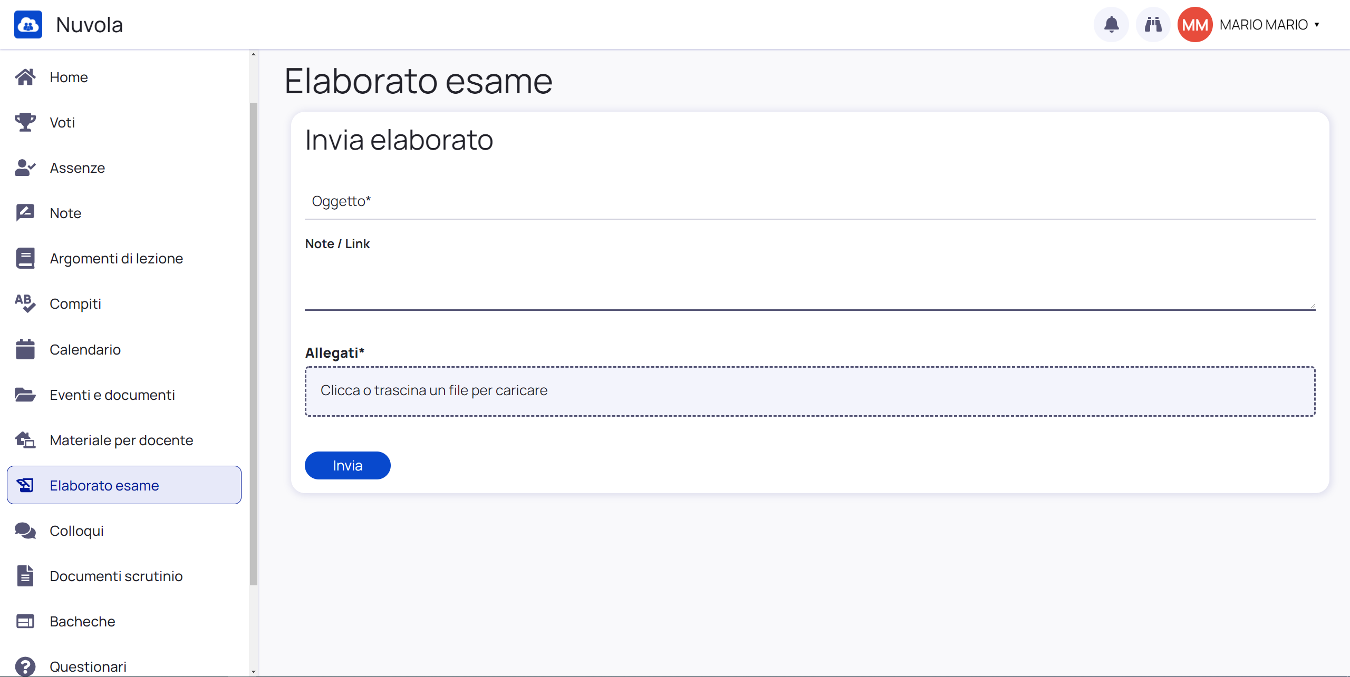
Task: Click the sidebar scrollbar down arrow
Action: tap(254, 671)
